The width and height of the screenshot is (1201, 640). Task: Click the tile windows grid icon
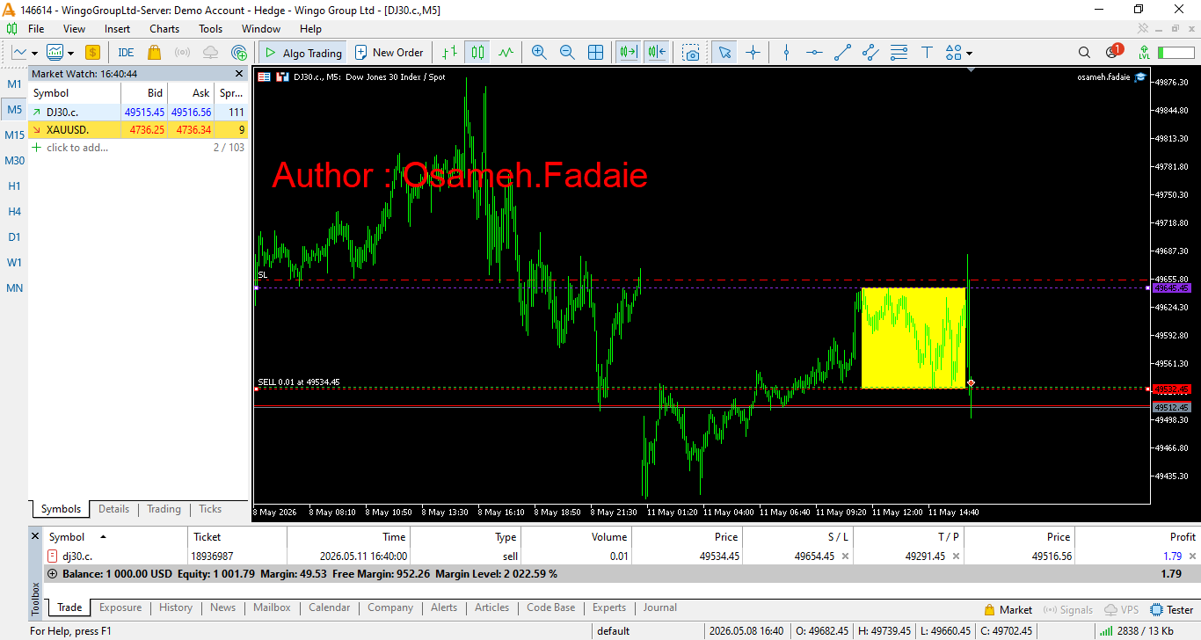click(x=595, y=53)
